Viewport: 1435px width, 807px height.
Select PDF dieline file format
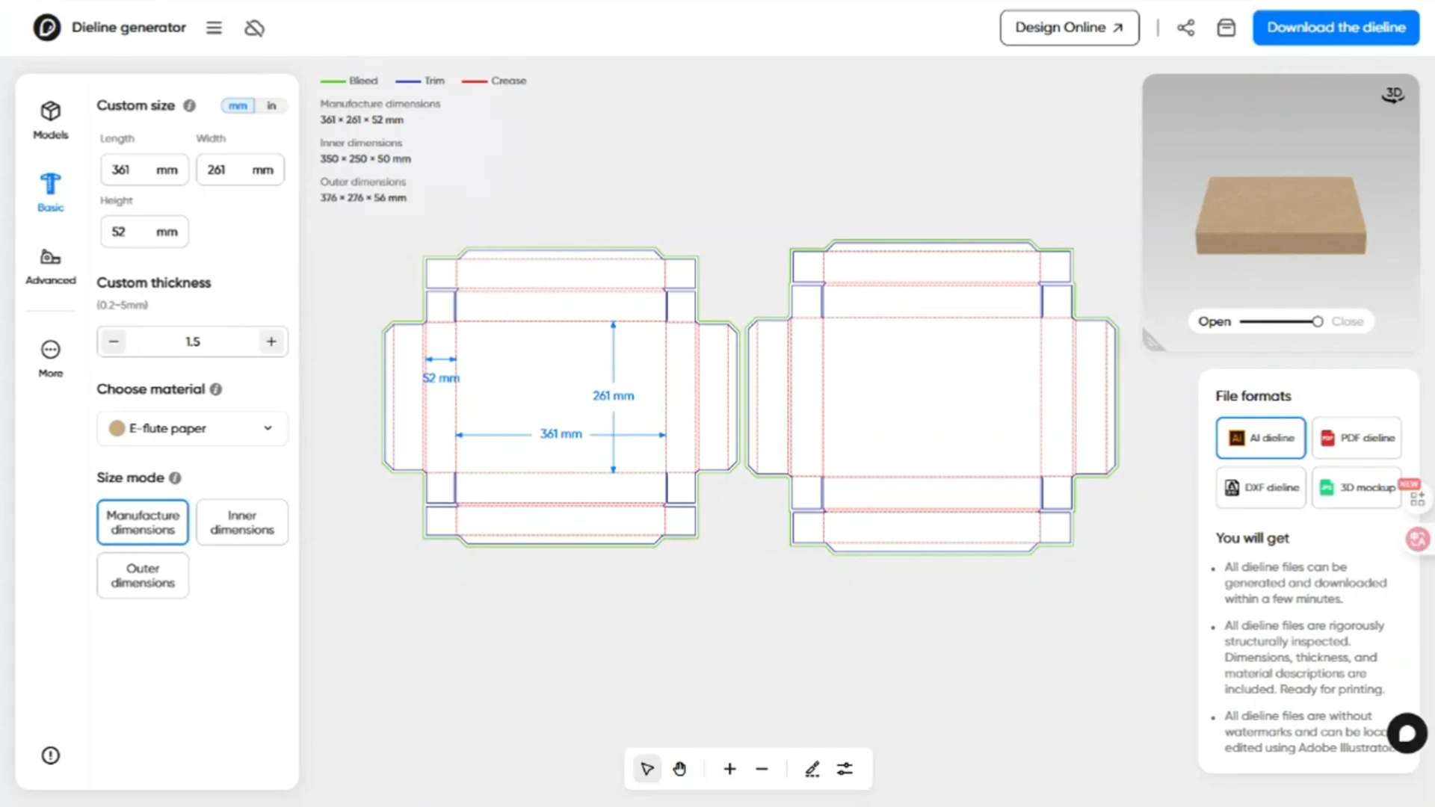coord(1357,438)
